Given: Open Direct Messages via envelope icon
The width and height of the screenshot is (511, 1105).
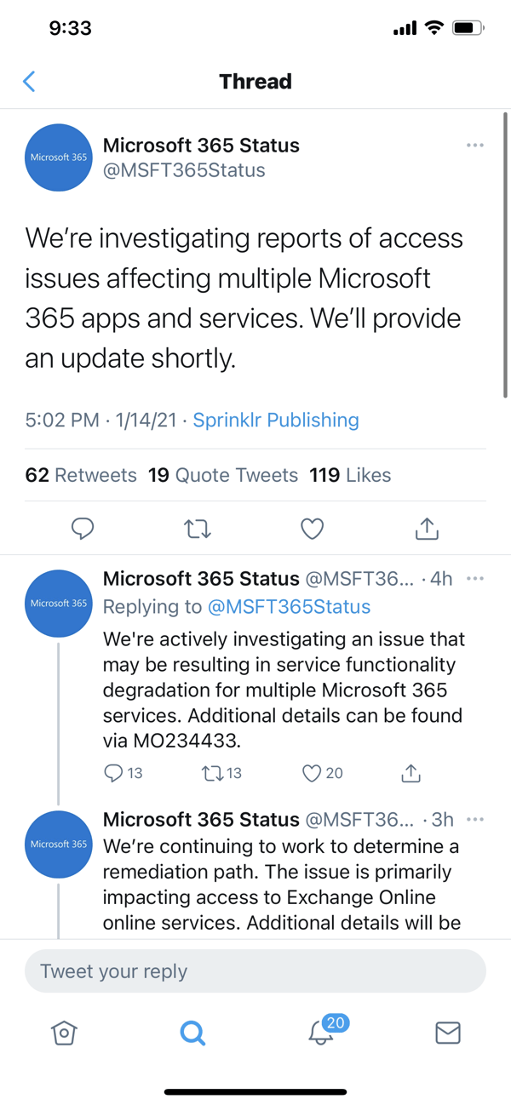Looking at the screenshot, I should coord(447,1033).
